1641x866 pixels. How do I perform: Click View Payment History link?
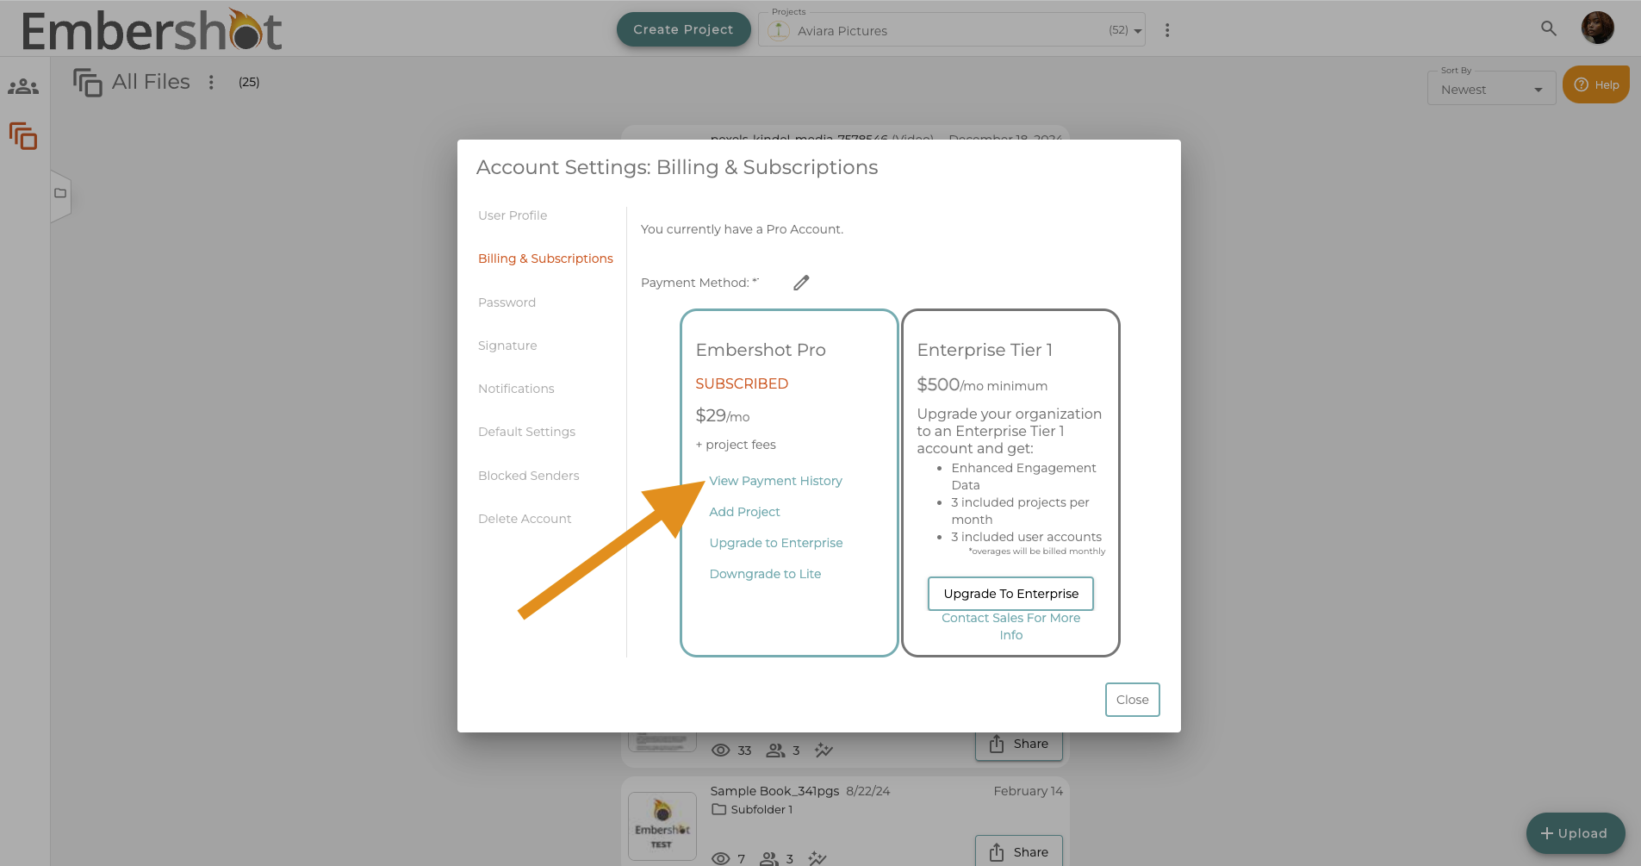coord(775,481)
